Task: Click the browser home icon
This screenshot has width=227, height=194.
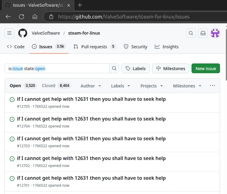Action: (35, 17)
